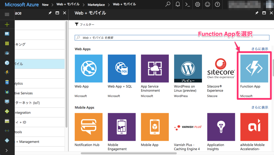
Task: Select + ID category in Marketplace list
Action: [40, 122]
